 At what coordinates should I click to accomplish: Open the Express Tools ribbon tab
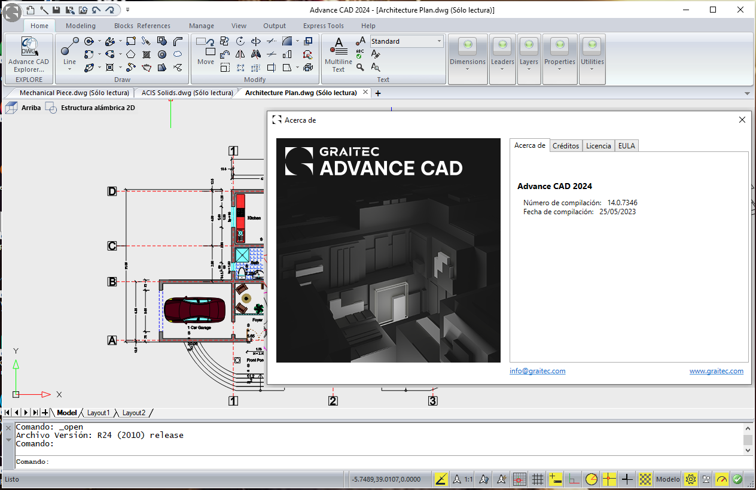[x=324, y=26]
